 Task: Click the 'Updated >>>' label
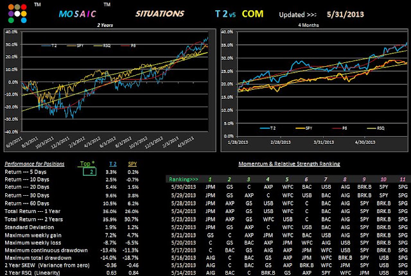(x=297, y=15)
